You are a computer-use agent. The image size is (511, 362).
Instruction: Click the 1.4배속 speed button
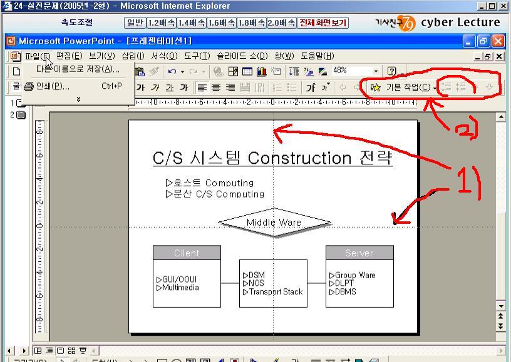(x=191, y=23)
